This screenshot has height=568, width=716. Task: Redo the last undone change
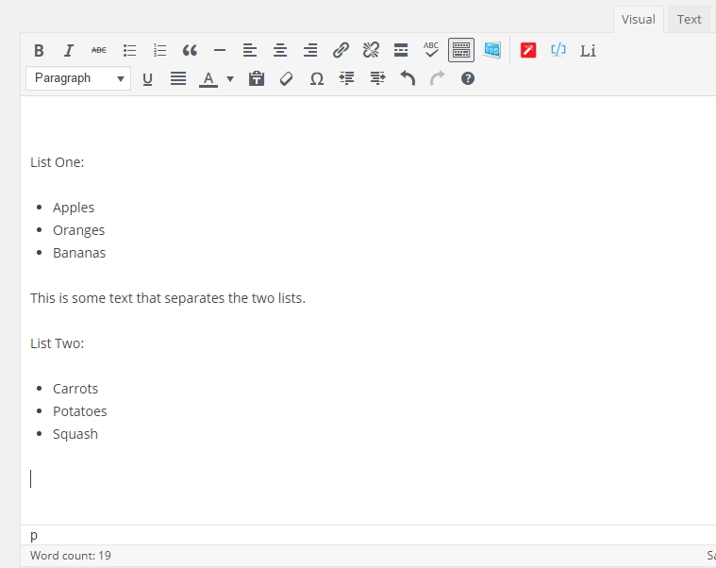coord(438,79)
